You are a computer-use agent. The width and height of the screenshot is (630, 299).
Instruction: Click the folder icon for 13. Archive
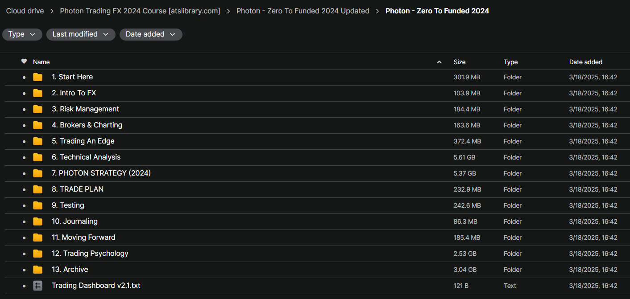38,270
